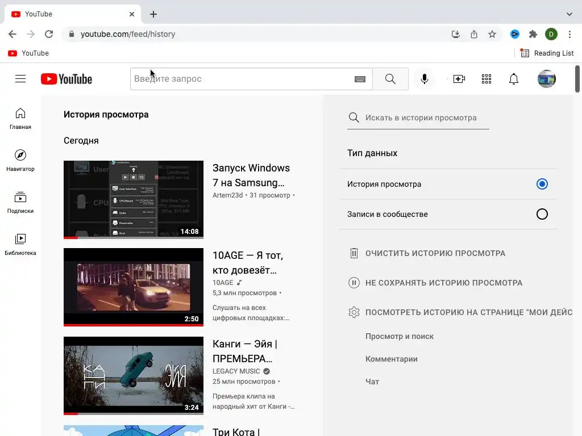Open 10AGE — Я тот, кто довезёт title
582x436 pixels.
(x=248, y=263)
